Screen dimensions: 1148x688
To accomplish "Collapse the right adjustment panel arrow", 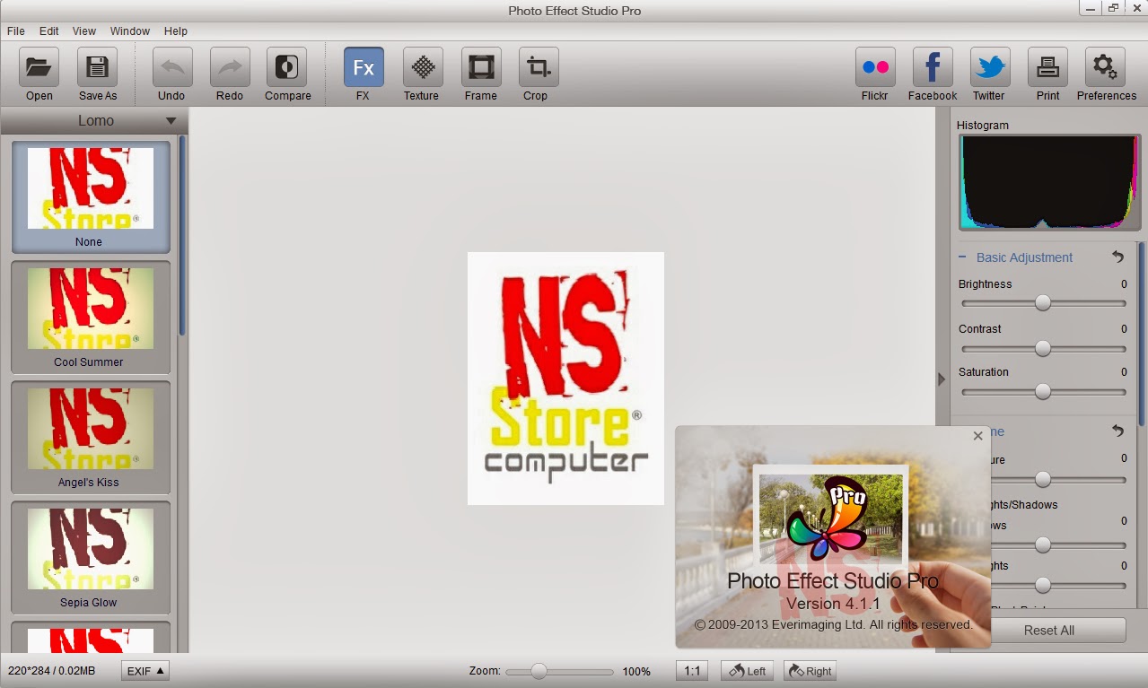I will (x=942, y=379).
